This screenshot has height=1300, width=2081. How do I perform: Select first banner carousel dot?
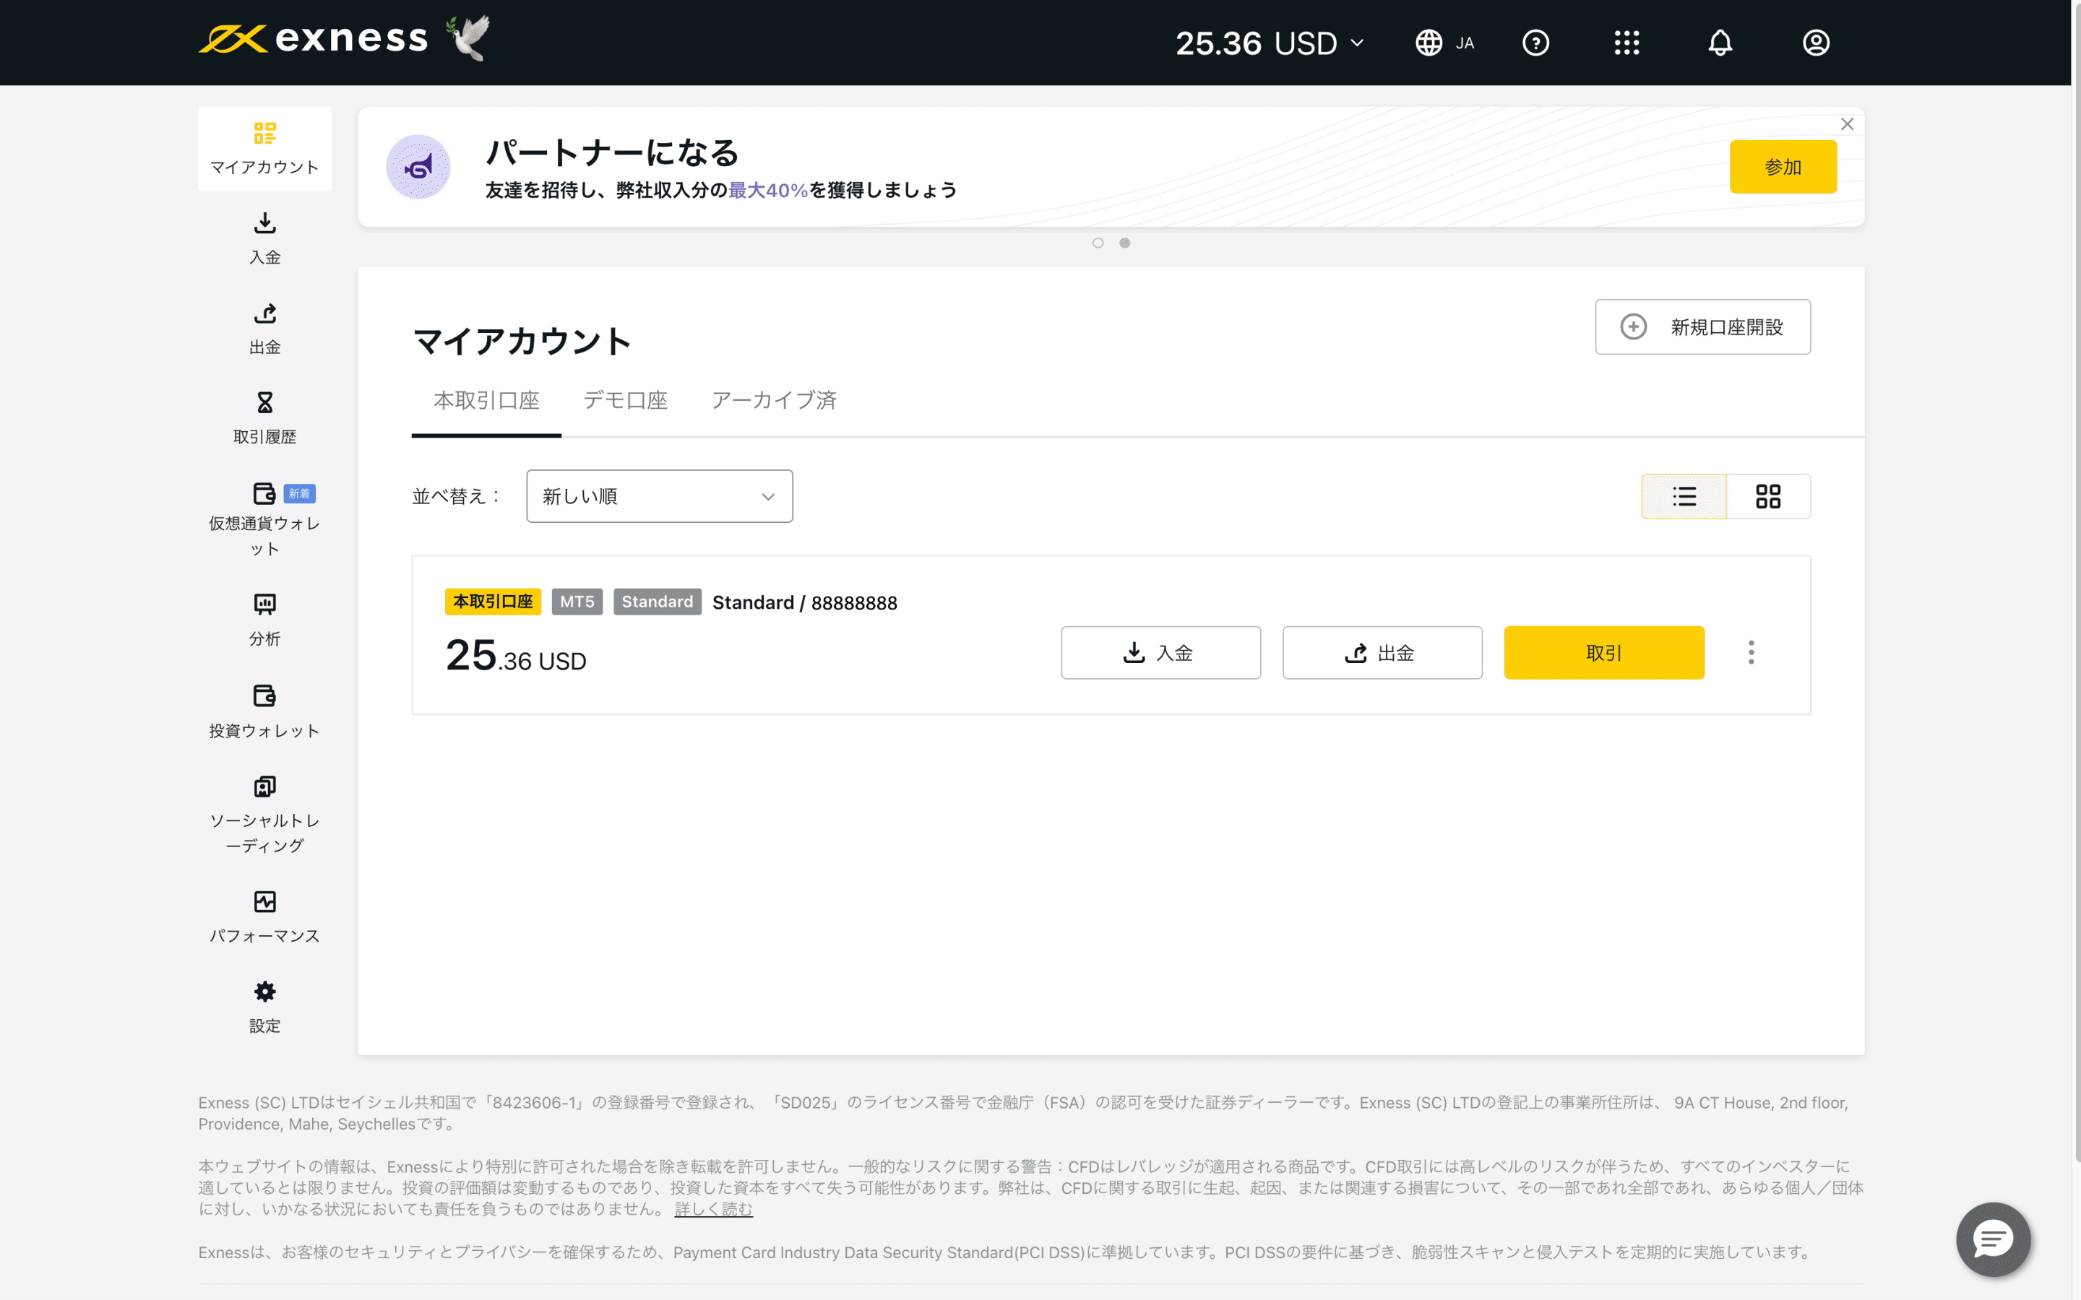[x=1098, y=243]
